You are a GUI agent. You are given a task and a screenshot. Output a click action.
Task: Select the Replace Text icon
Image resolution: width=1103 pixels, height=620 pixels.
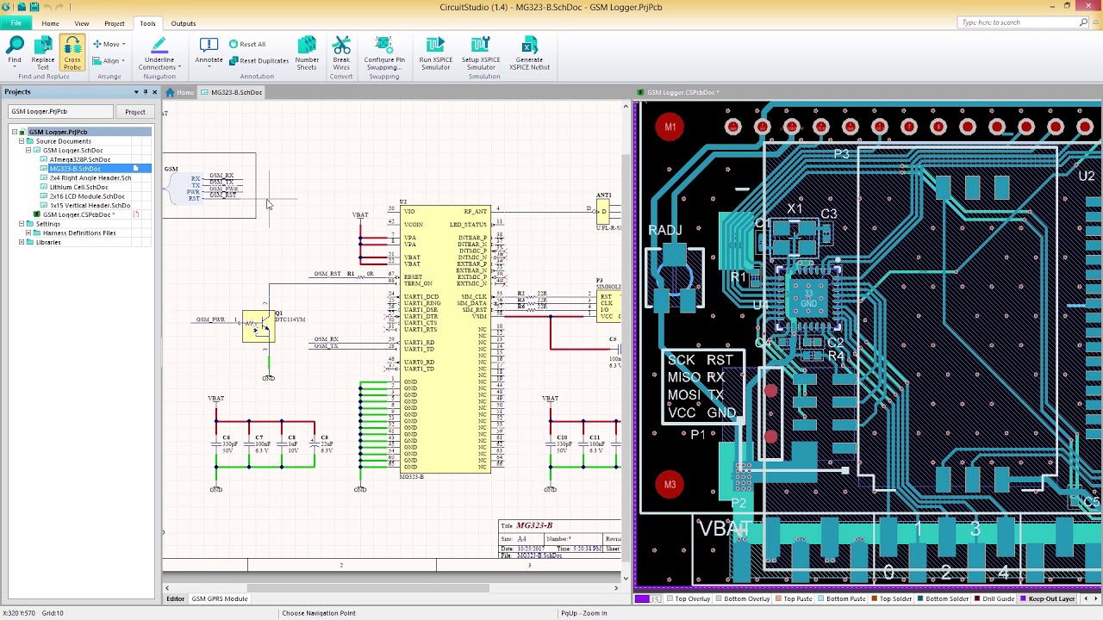click(x=43, y=53)
